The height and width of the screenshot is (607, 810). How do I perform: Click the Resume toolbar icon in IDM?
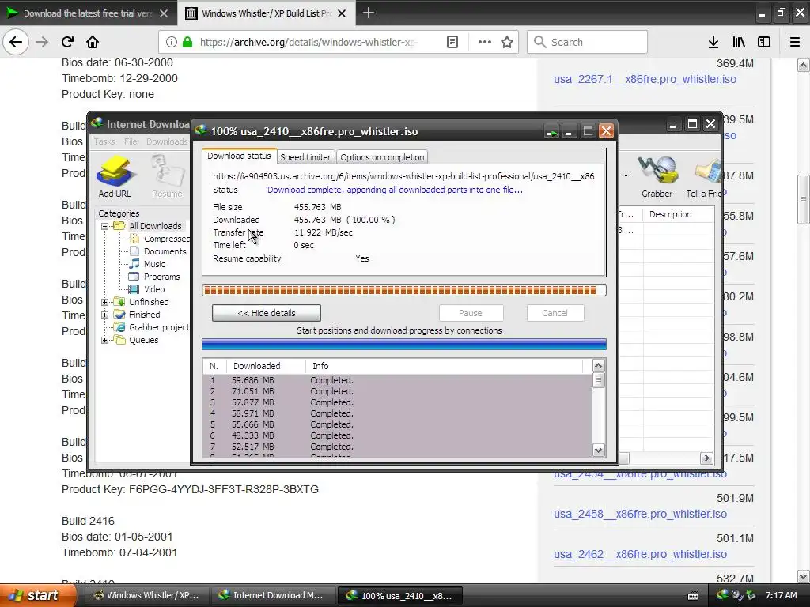(167, 176)
